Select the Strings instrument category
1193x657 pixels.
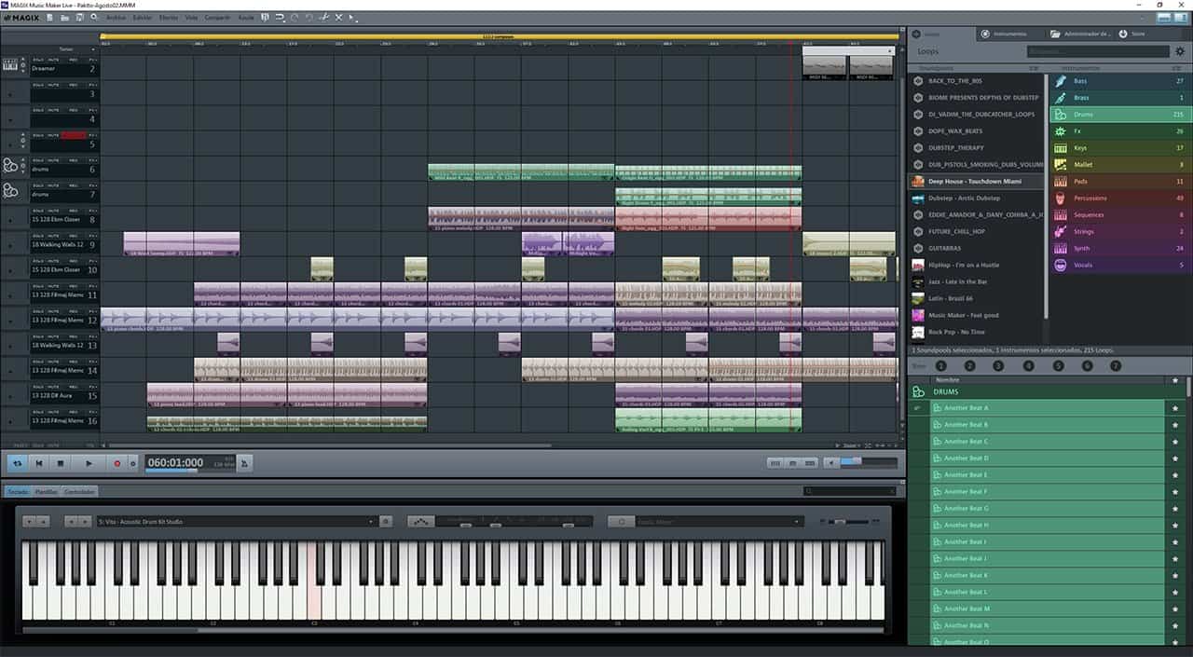click(x=1118, y=232)
